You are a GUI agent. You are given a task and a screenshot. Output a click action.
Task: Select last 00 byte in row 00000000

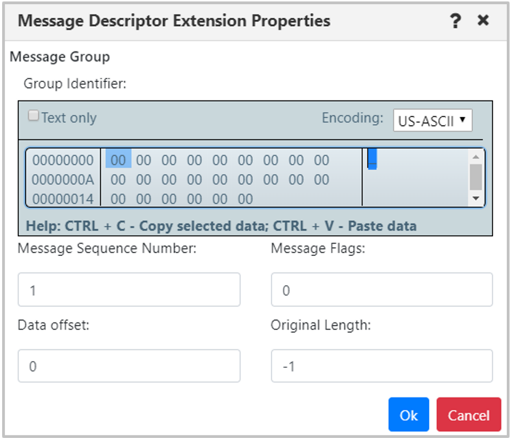(321, 160)
